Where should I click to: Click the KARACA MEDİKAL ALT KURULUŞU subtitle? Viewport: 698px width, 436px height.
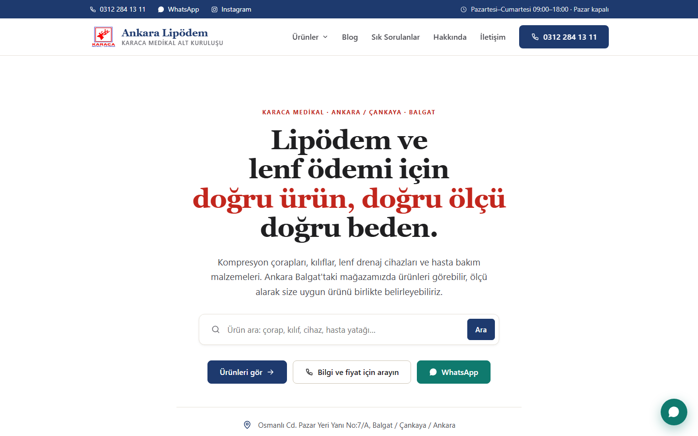[173, 43]
